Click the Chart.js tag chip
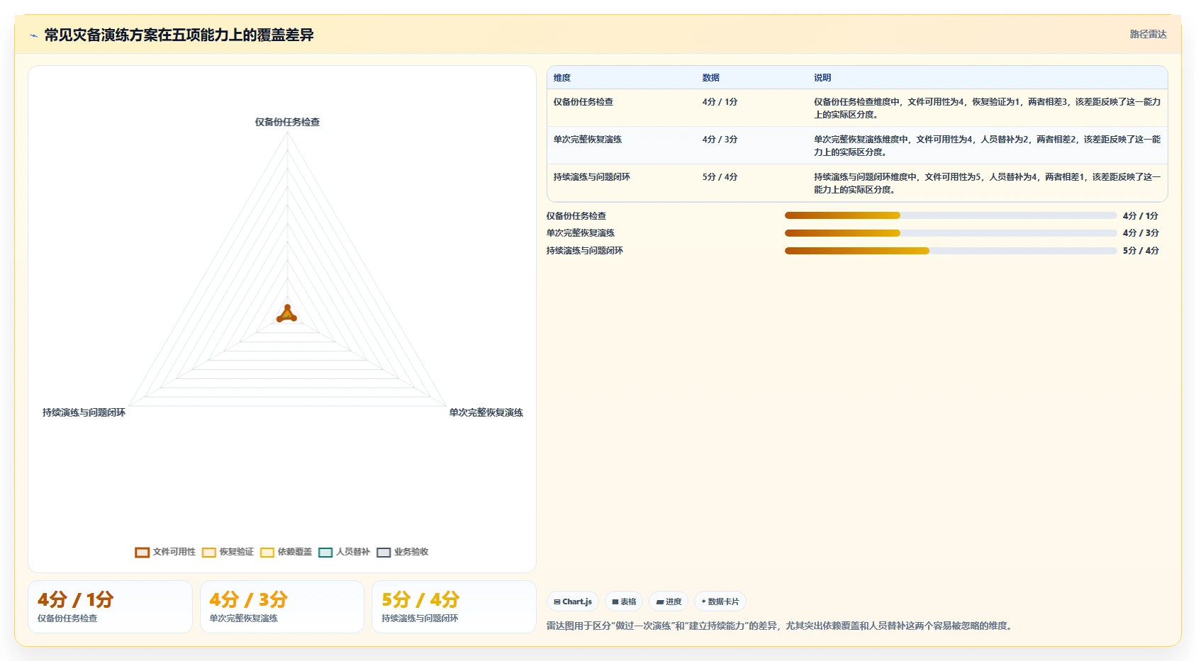 tap(573, 601)
